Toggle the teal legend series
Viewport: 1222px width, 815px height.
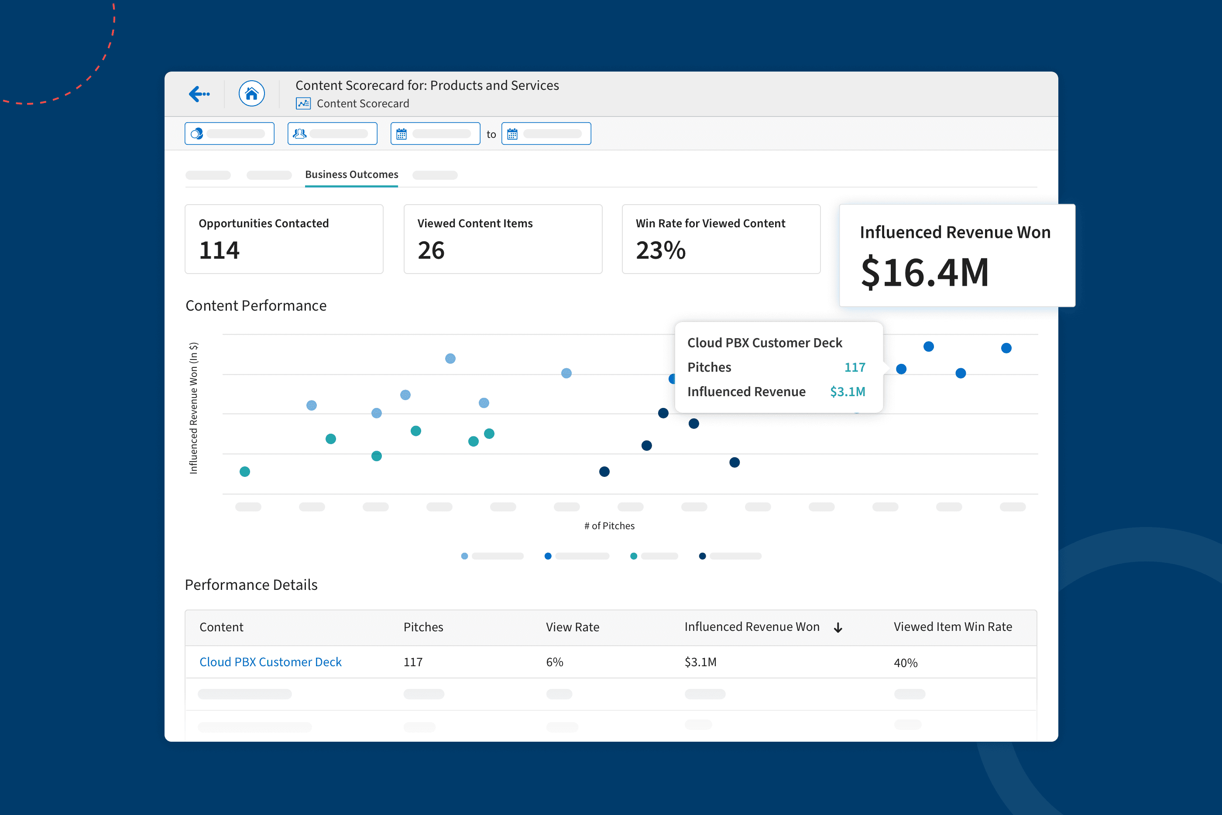pos(653,556)
